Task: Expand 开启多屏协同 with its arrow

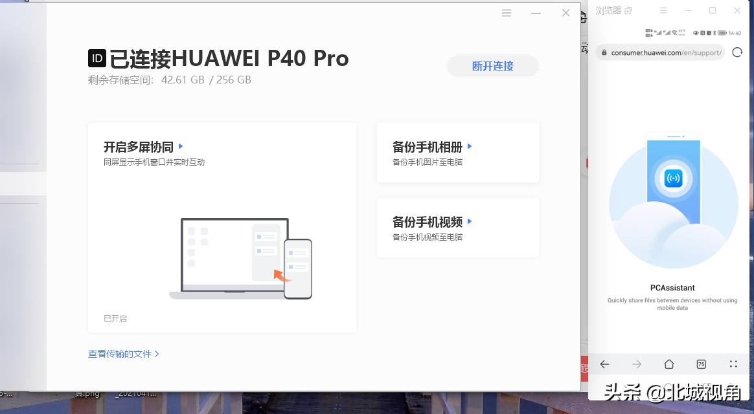Action: click(x=181, y=146)
